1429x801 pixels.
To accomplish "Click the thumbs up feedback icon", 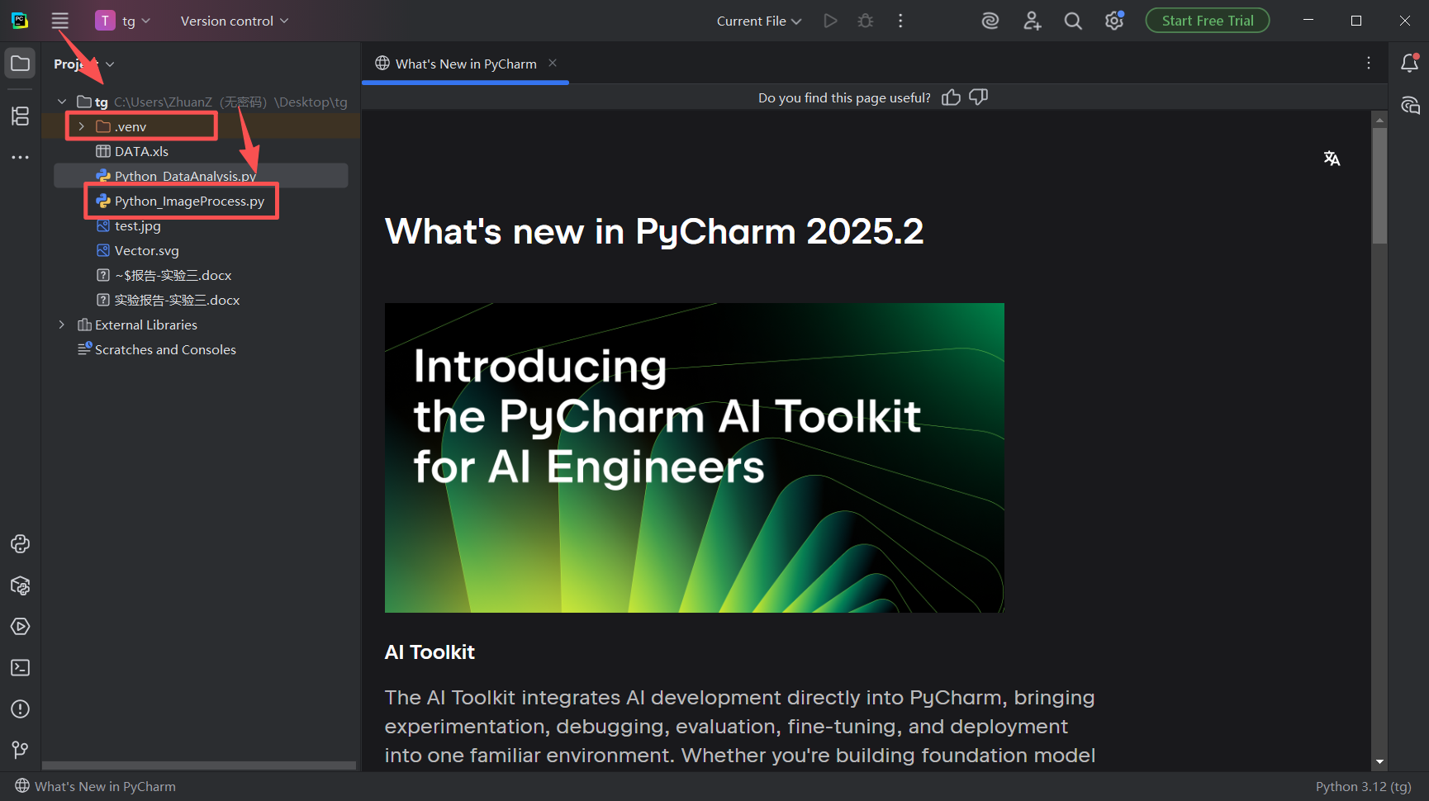I will 951,97.
